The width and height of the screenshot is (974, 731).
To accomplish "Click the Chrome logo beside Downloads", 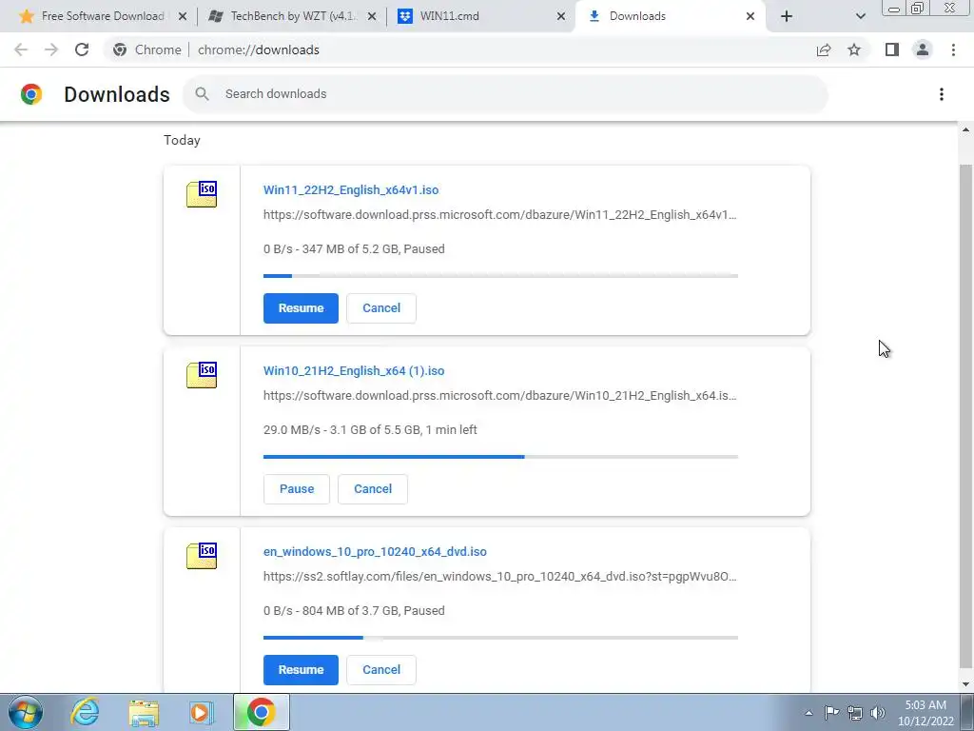I will (x=31, y=94).
